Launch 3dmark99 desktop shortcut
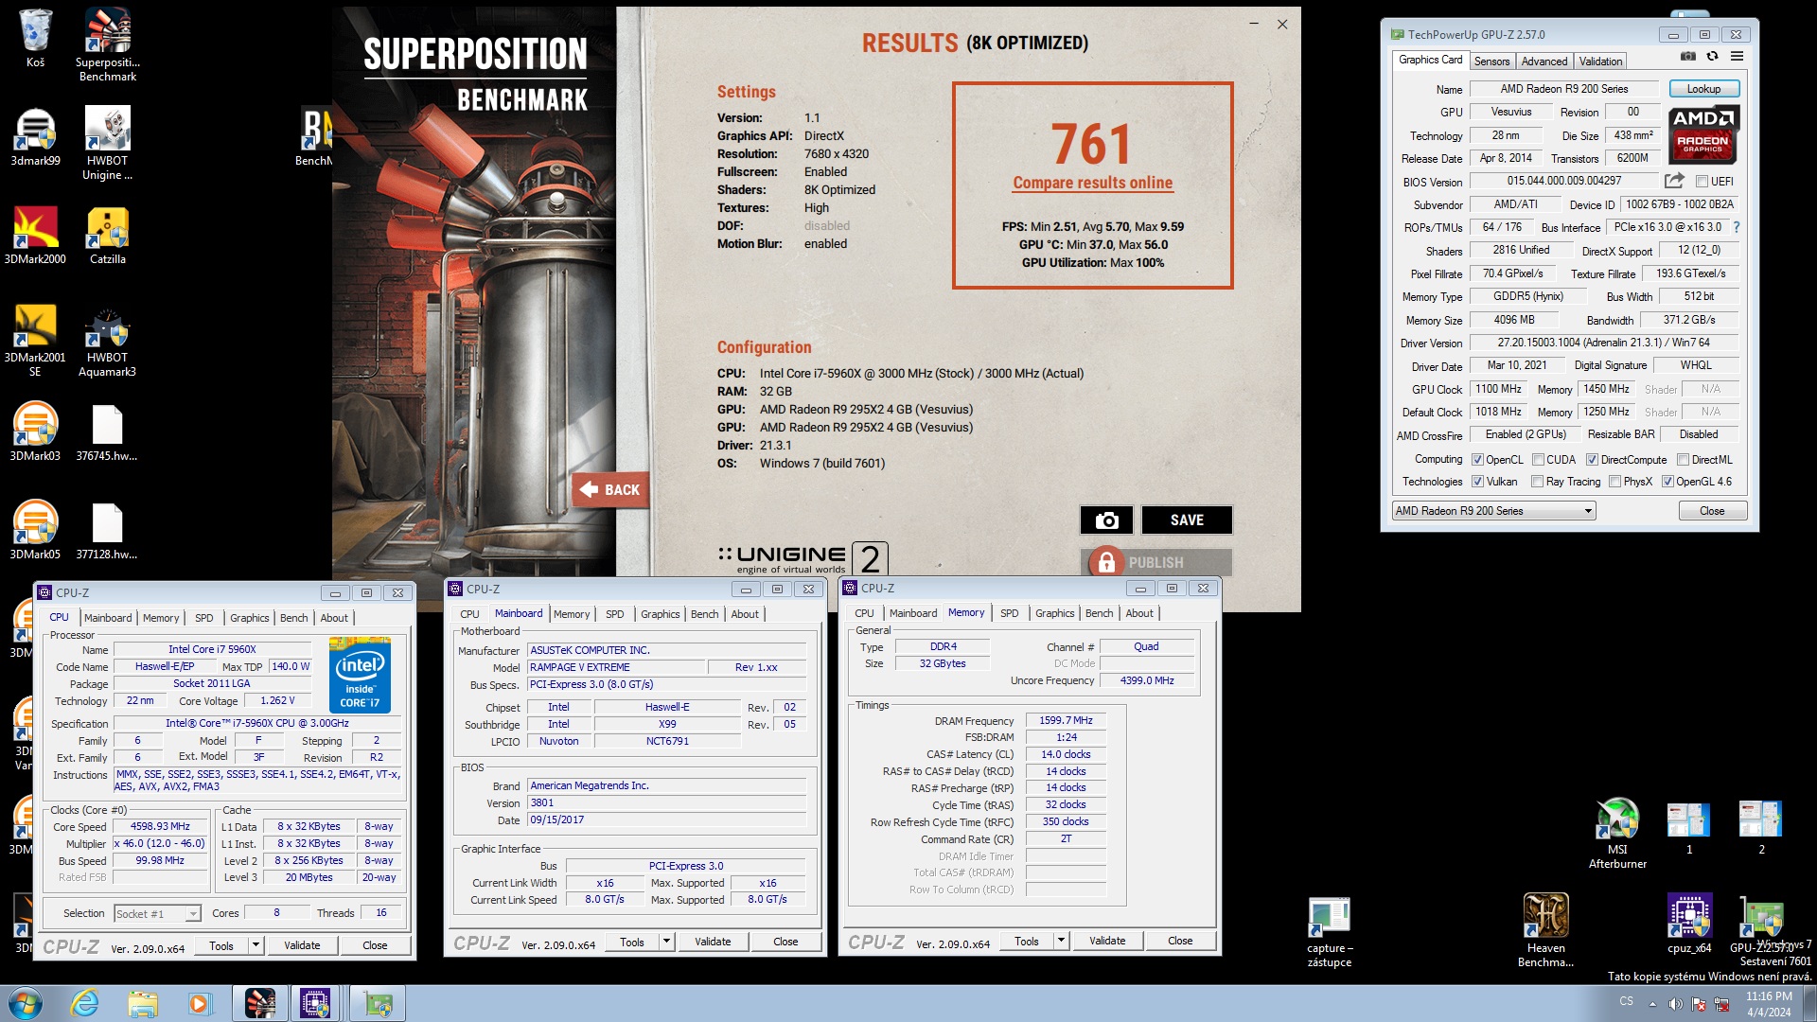 point(35,137)
